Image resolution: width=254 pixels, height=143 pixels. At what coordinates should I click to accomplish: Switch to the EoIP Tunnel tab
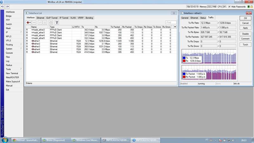point(52,18)
